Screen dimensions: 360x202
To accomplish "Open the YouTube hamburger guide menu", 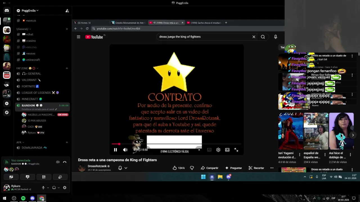I will (78, 37).
